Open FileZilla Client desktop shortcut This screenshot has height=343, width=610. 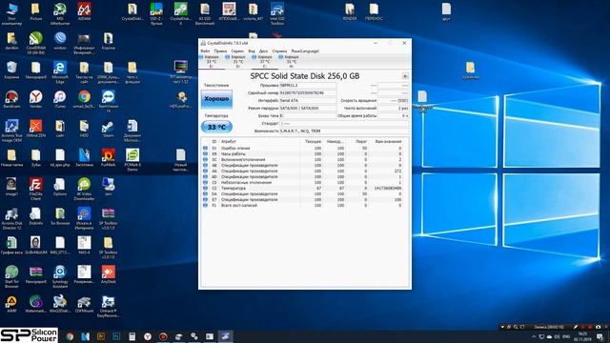pyautogui.click(x=36, y=190)
